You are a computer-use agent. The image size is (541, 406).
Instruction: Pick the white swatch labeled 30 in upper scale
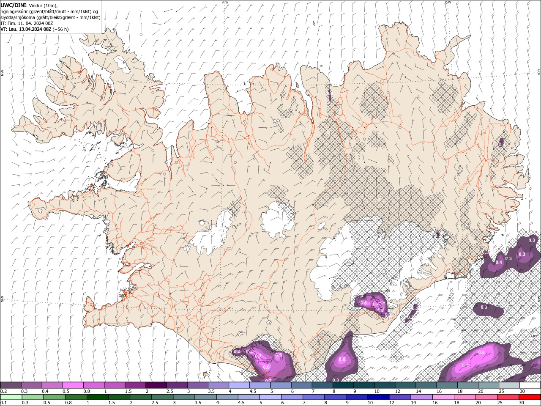[530, 385]
